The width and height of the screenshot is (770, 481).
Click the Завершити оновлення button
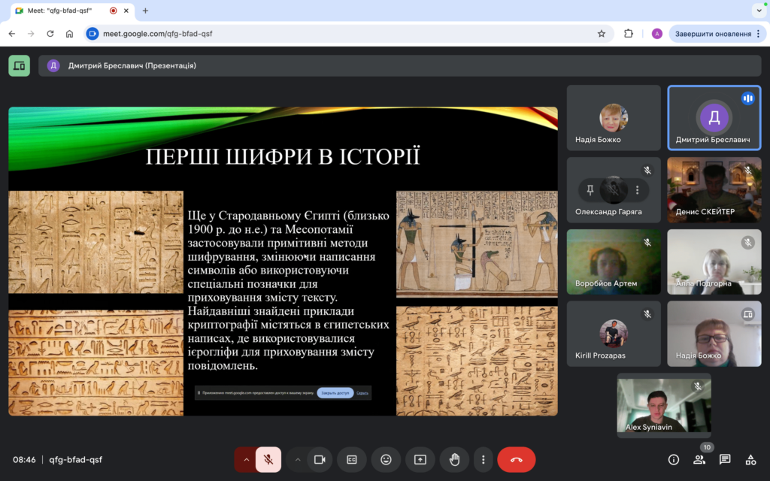(711, 34)
